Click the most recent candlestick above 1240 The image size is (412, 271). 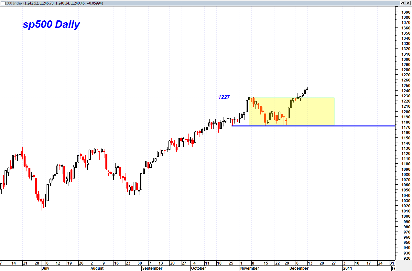point(307,89)
